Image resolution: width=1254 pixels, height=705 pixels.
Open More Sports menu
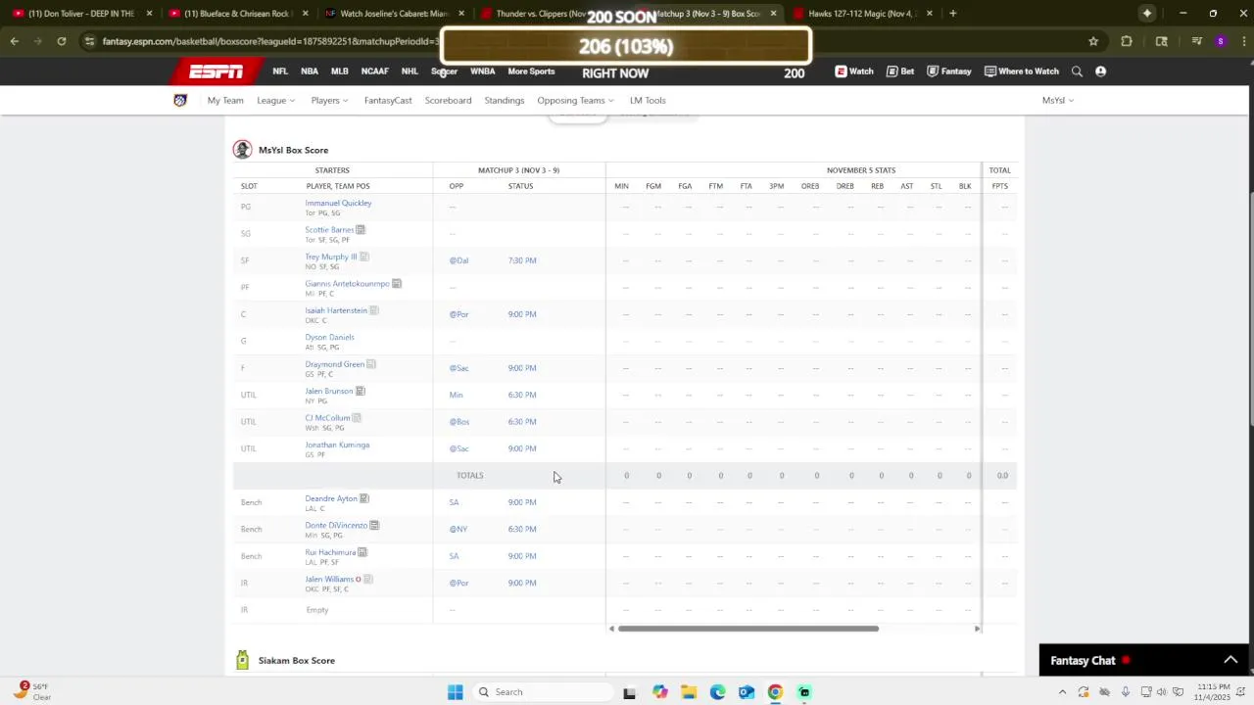pos(531,71)
